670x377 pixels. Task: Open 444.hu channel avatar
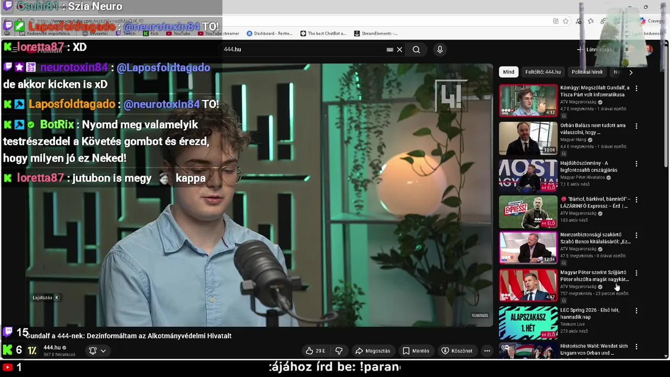pos(32,351)
